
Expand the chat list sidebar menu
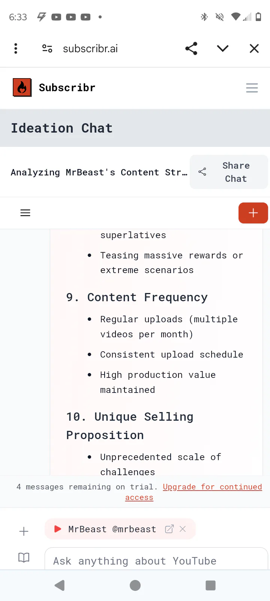(25, 213)
